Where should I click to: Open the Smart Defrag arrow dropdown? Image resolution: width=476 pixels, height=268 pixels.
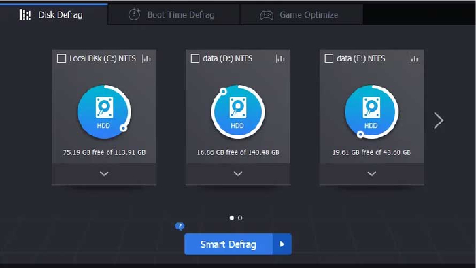click(282, 244)
